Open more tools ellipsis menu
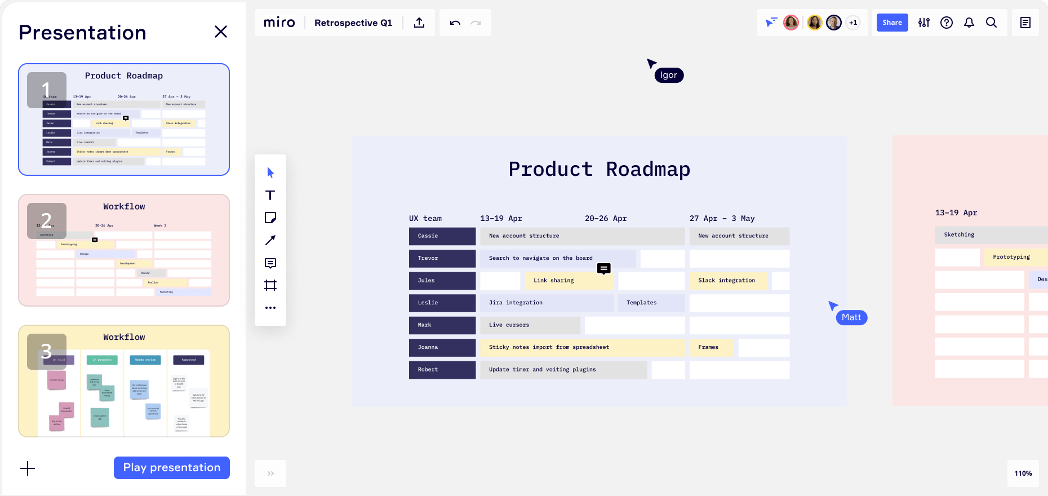 [270, 308]
